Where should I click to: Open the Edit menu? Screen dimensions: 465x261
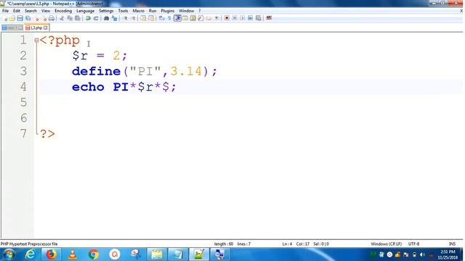tap(17, 11)
